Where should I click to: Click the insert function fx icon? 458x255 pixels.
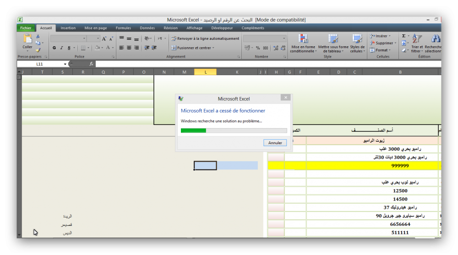[x=92, y=64]
